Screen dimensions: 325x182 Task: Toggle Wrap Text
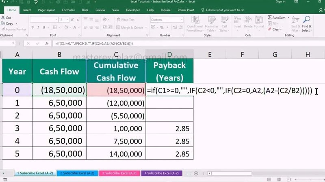[x=126, y=19]
